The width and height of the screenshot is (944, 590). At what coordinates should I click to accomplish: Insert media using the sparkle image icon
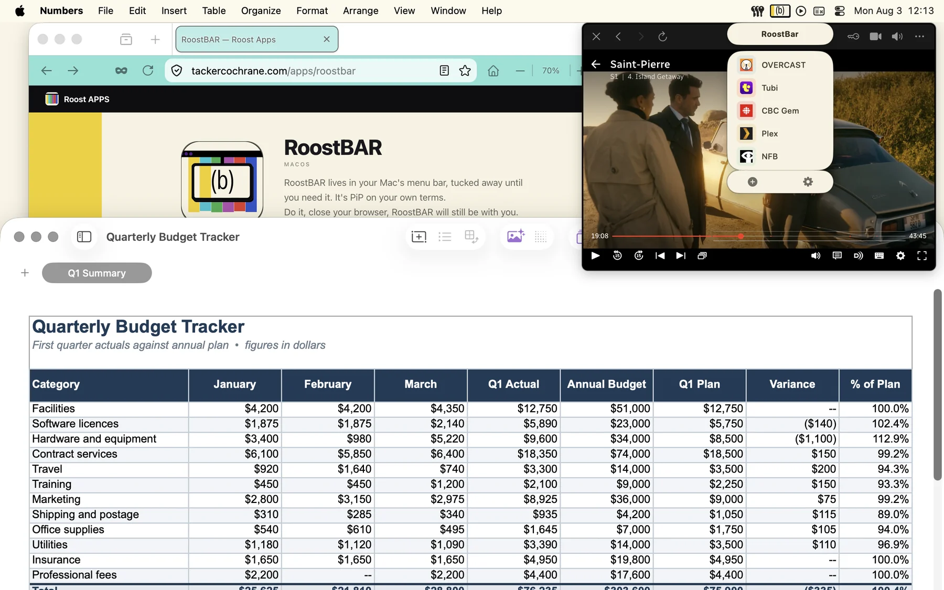pyautogui.click(x=516, y=236)
